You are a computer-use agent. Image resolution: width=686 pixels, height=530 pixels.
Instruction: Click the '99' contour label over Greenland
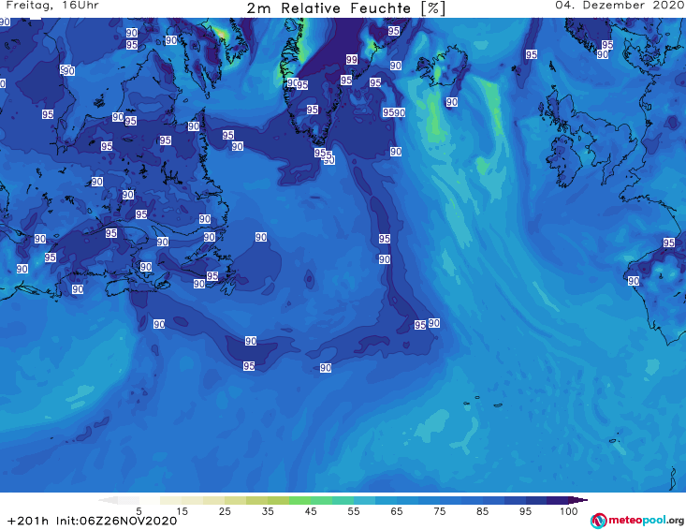point(352,60)
